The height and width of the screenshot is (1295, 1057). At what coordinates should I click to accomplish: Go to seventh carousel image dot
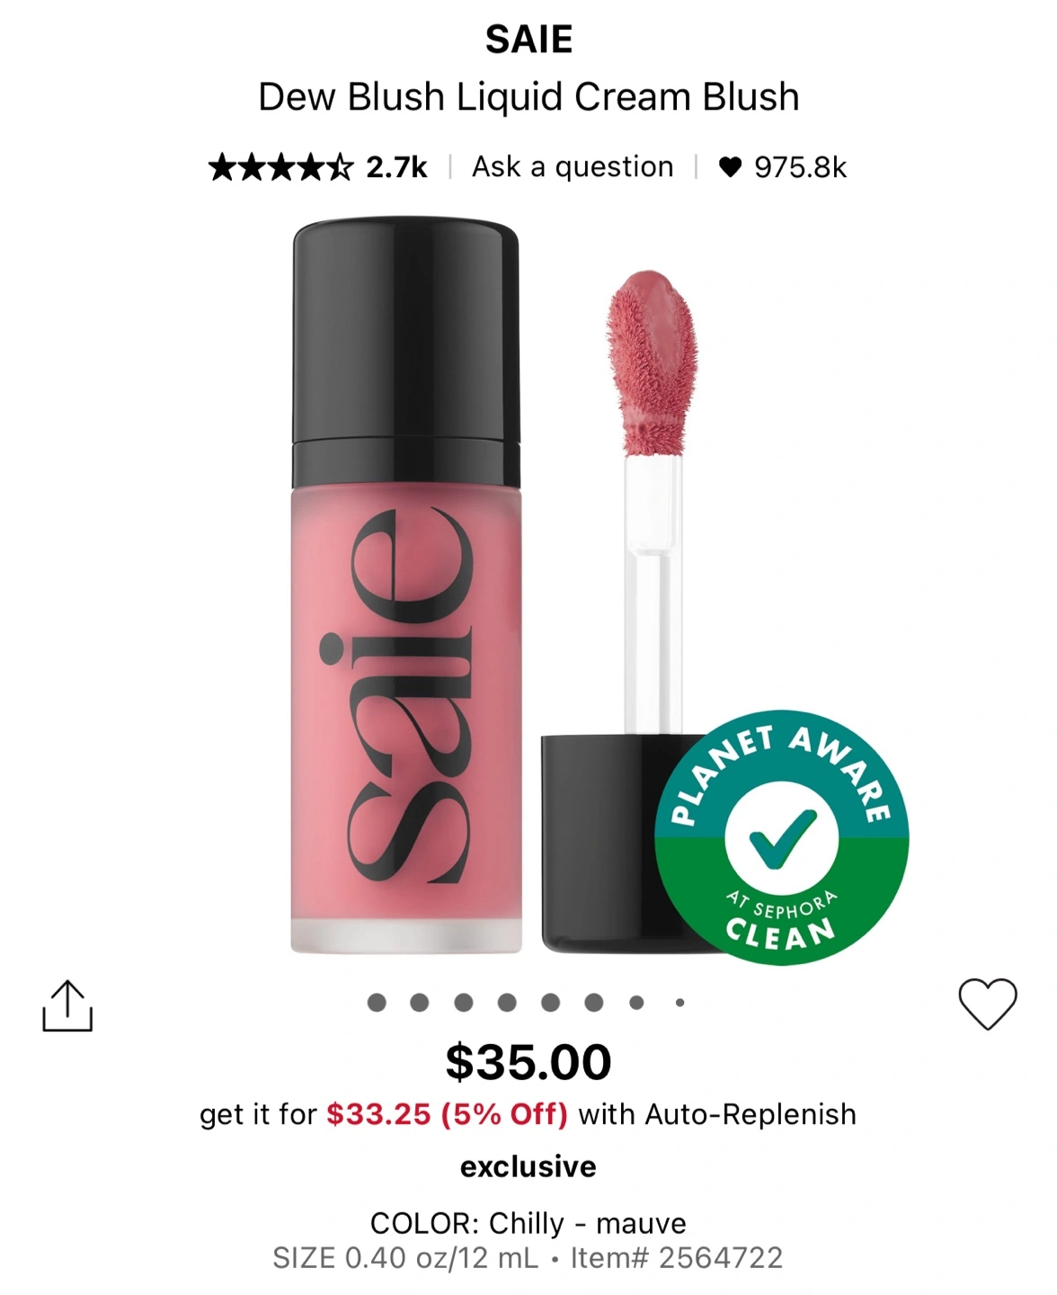tap(636, 1002)
